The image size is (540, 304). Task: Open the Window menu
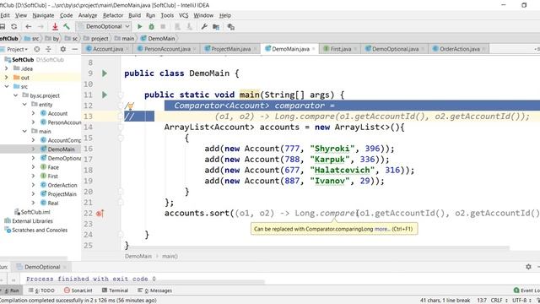tap(203, 15)
